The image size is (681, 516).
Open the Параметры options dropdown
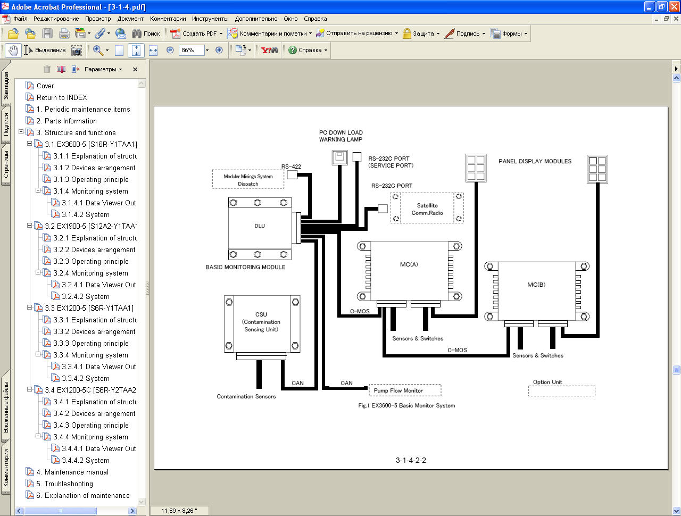coord(103,69)
